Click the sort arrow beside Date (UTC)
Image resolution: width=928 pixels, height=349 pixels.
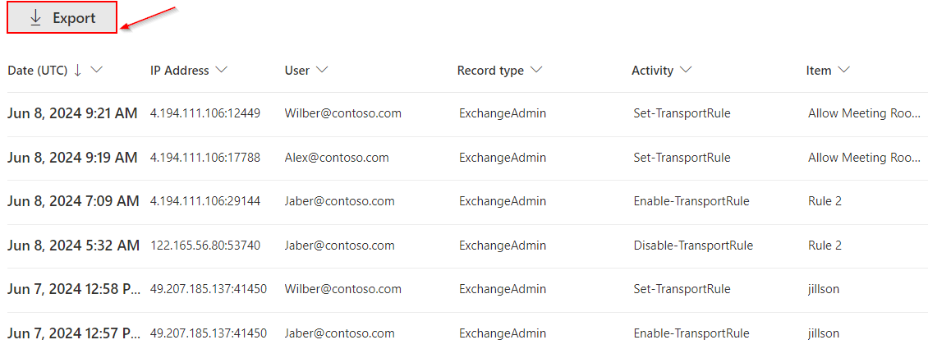tap(78, 71)
